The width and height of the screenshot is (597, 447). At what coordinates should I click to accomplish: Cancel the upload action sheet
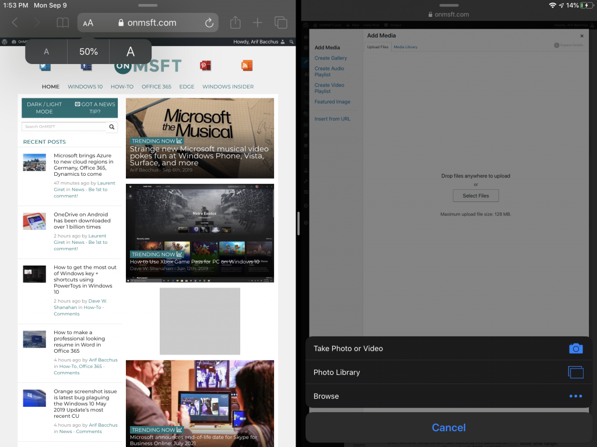[448, 428]
